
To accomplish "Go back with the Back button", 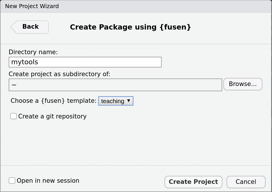I will click(30, 27).
